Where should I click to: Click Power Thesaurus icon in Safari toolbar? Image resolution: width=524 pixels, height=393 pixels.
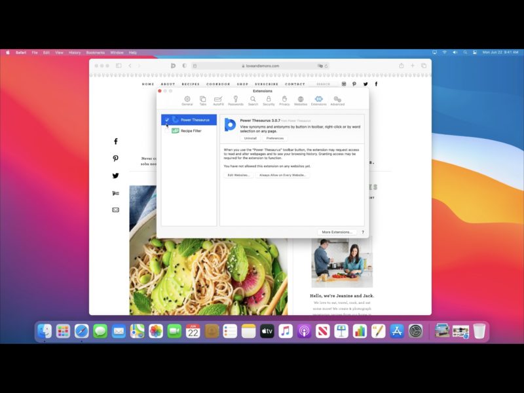[173, 66]
